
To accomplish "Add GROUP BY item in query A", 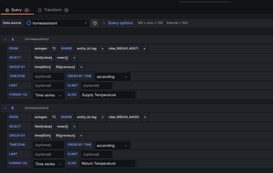I will point(81,67).
